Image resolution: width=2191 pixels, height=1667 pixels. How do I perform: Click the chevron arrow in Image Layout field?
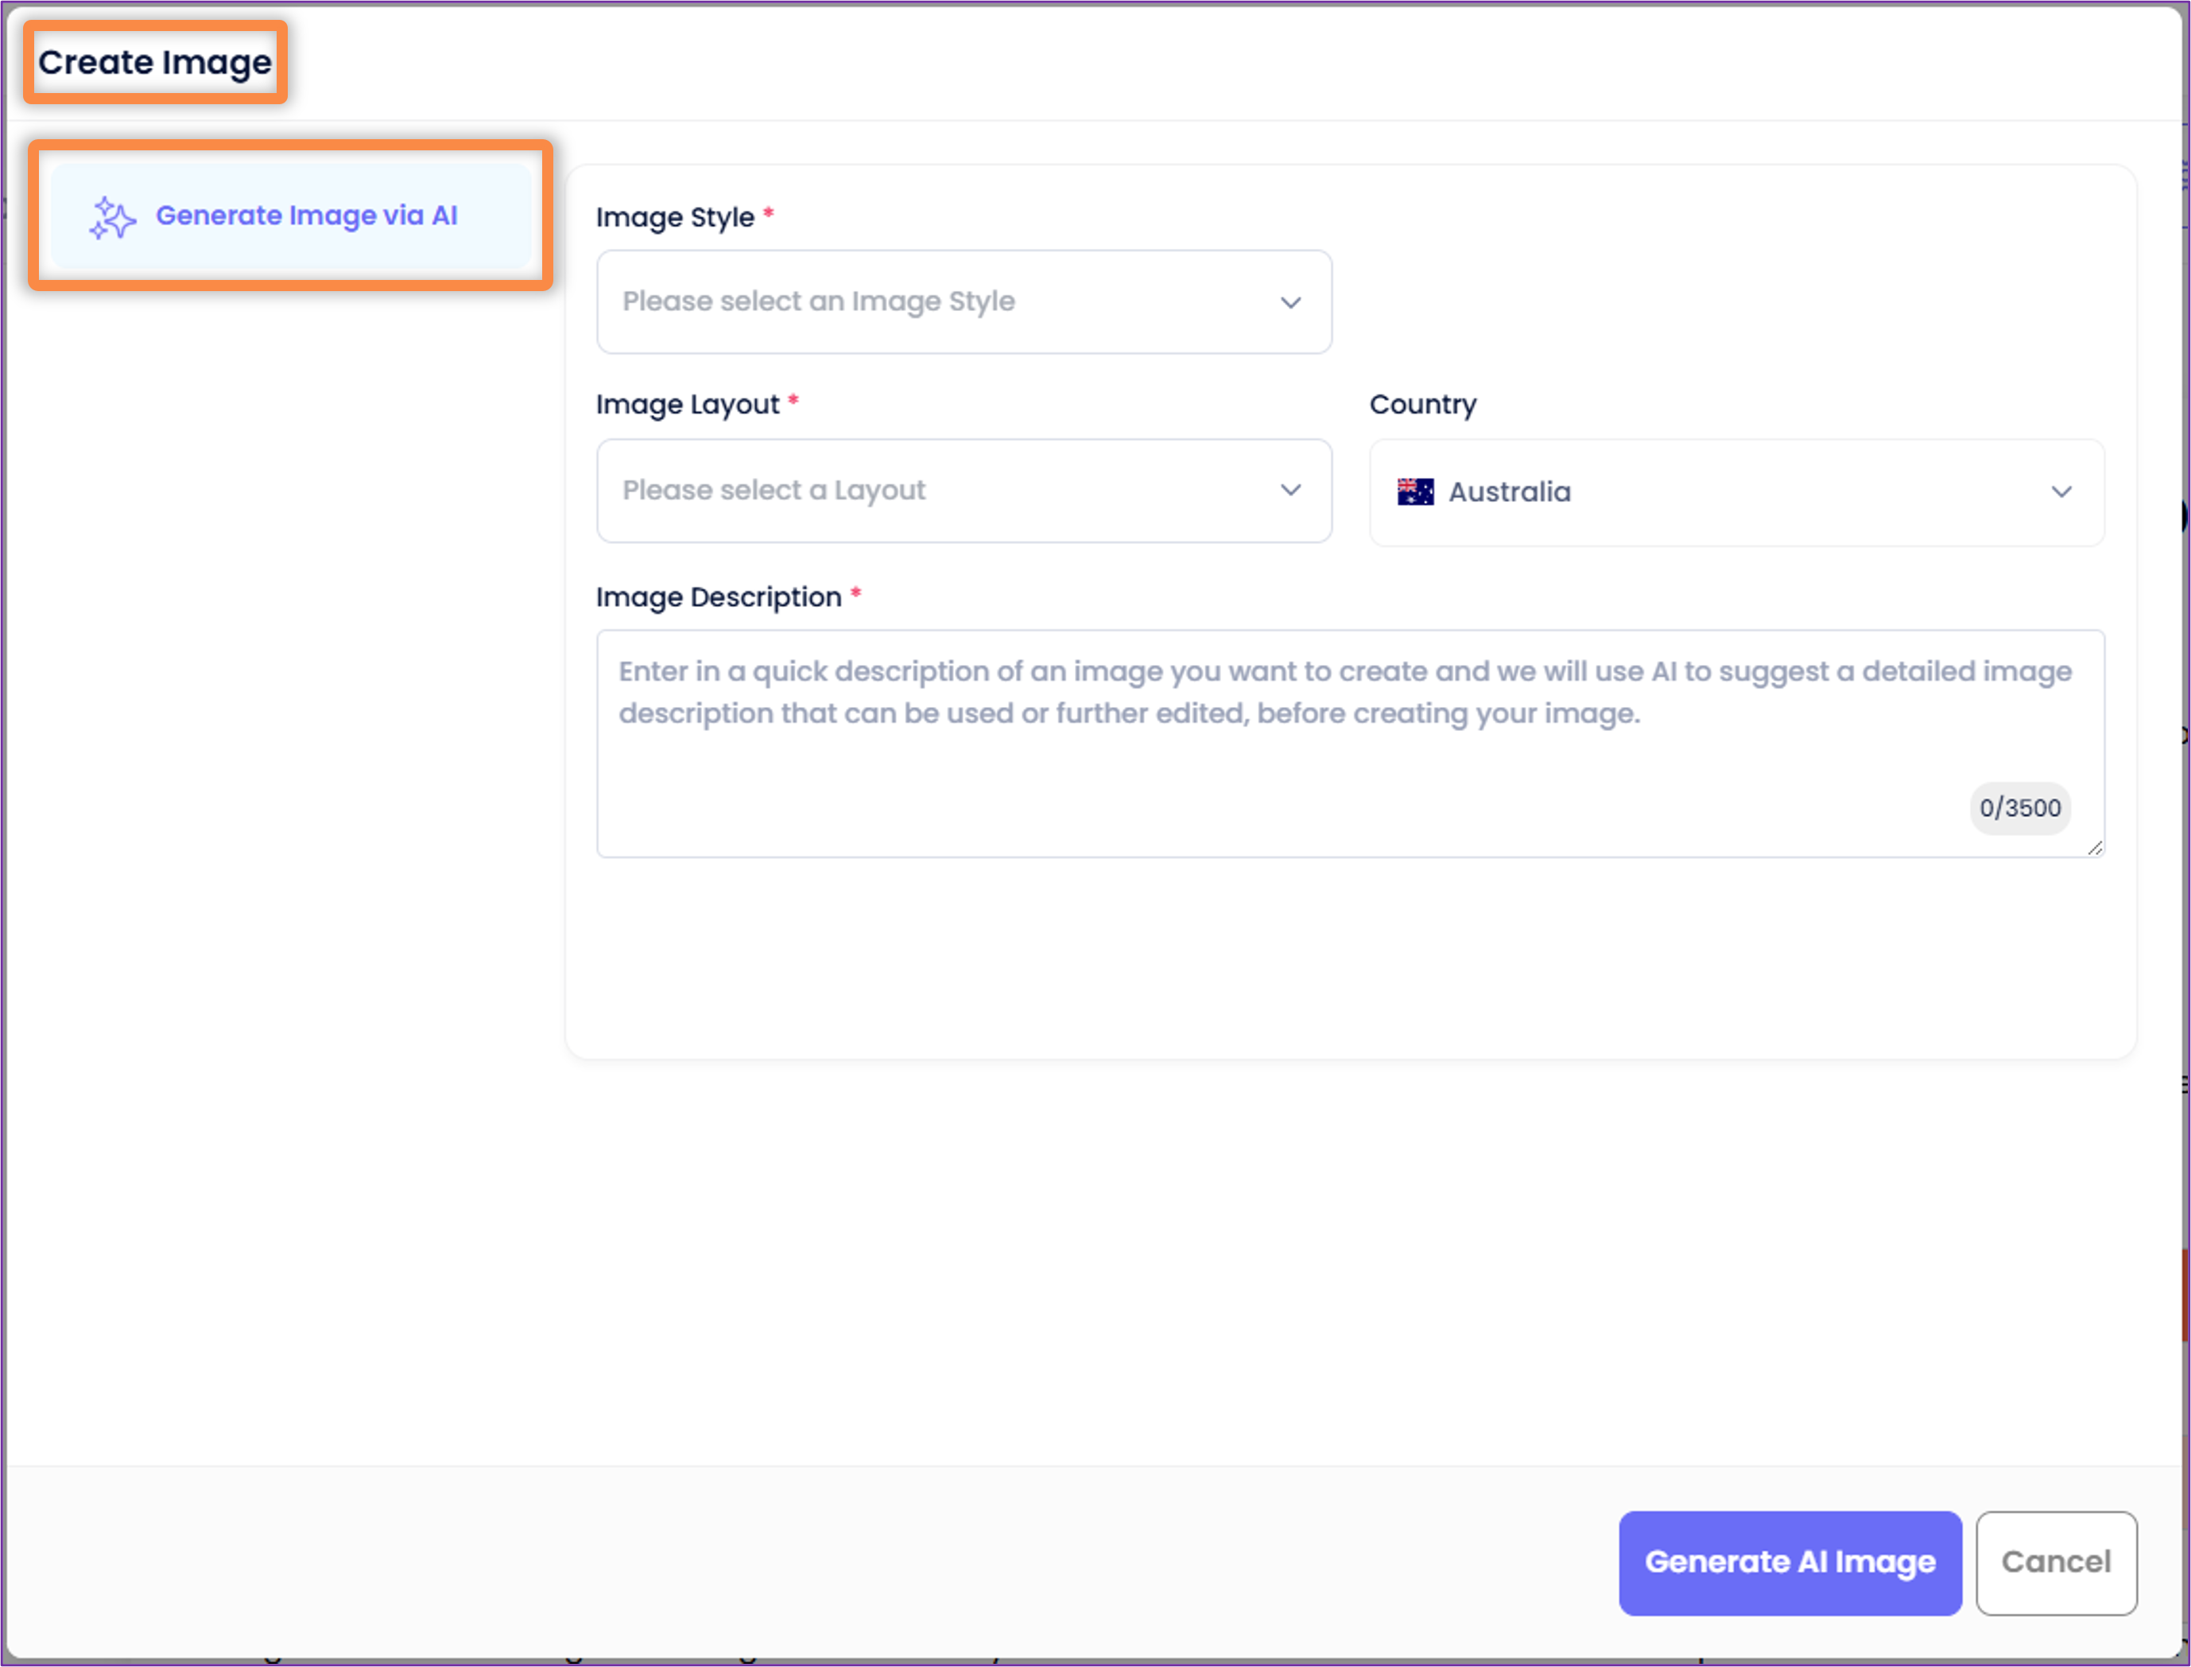pos(1289,490)
